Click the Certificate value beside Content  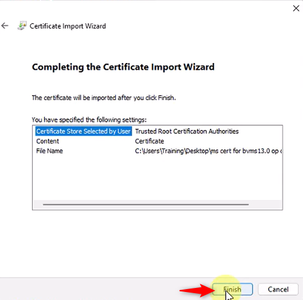click(149, 141)
